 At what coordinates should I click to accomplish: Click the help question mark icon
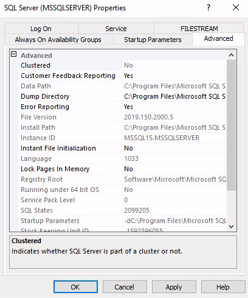208,8
